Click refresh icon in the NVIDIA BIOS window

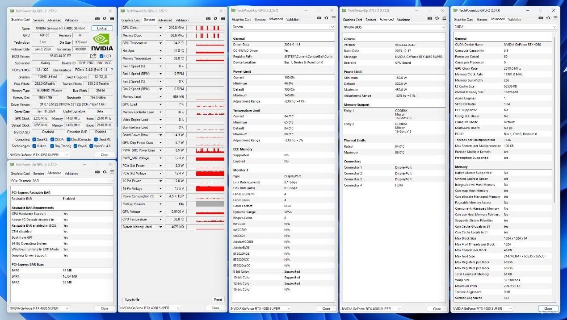coord(437,19)
